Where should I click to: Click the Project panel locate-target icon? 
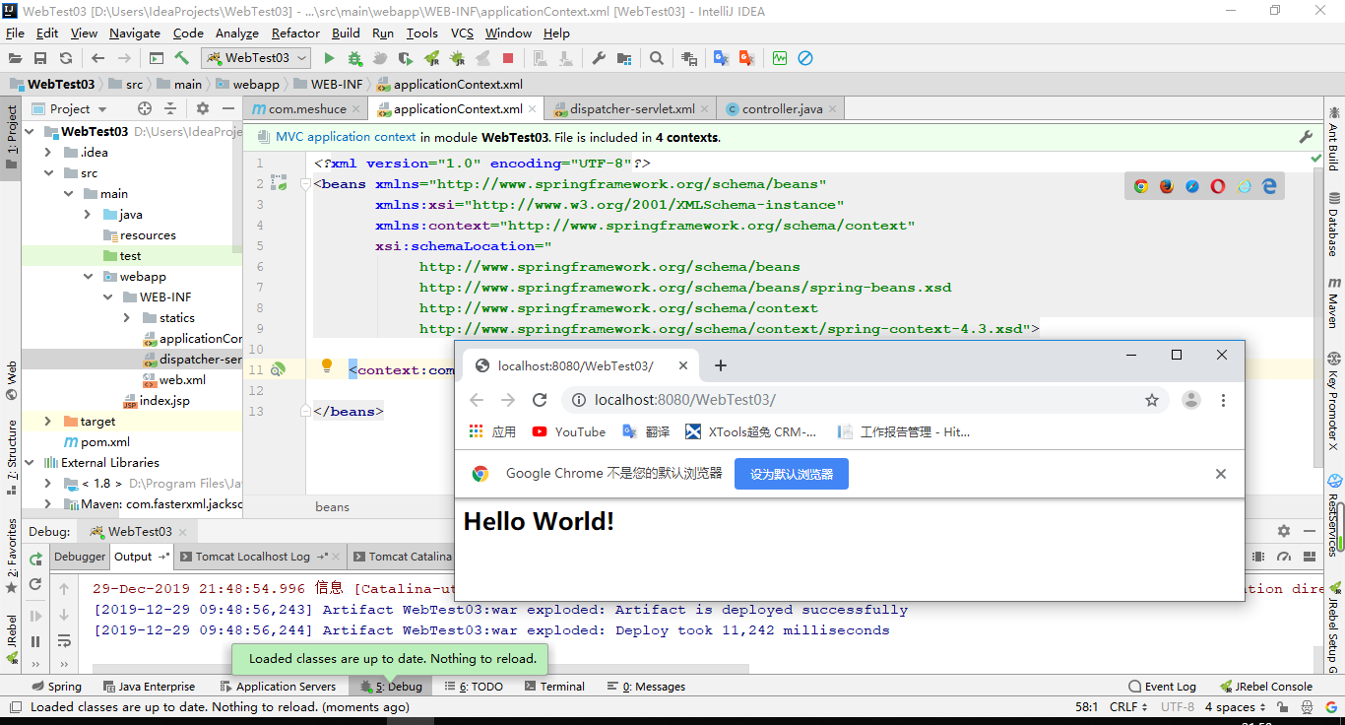[145, 108]
